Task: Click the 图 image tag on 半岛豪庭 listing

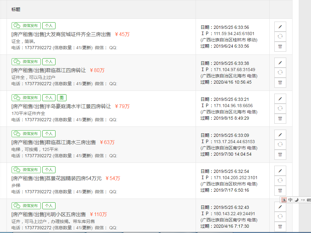Action: click(x=62, y=98)
